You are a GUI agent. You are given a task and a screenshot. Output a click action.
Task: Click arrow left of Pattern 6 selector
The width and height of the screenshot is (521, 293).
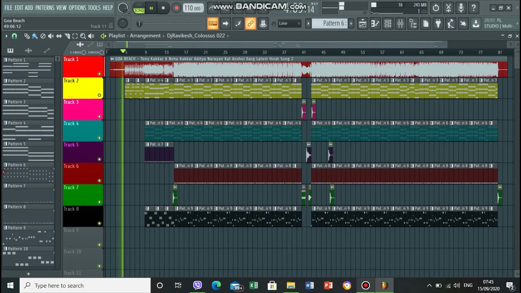click(x=308, y=24)
